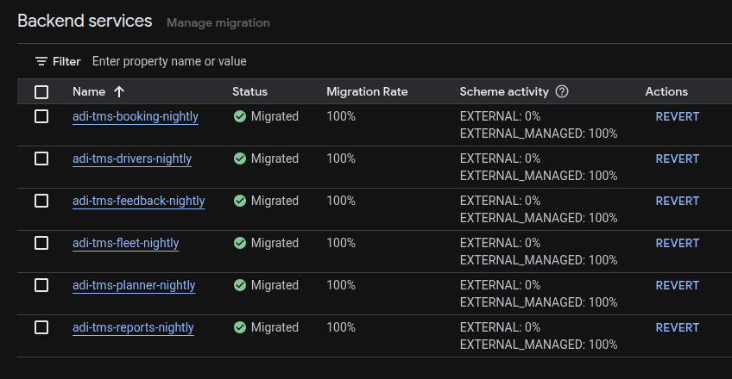Tick the select-all checkbox in the header
The width and height of the screenshot is (732, 379).
[41, 92]
